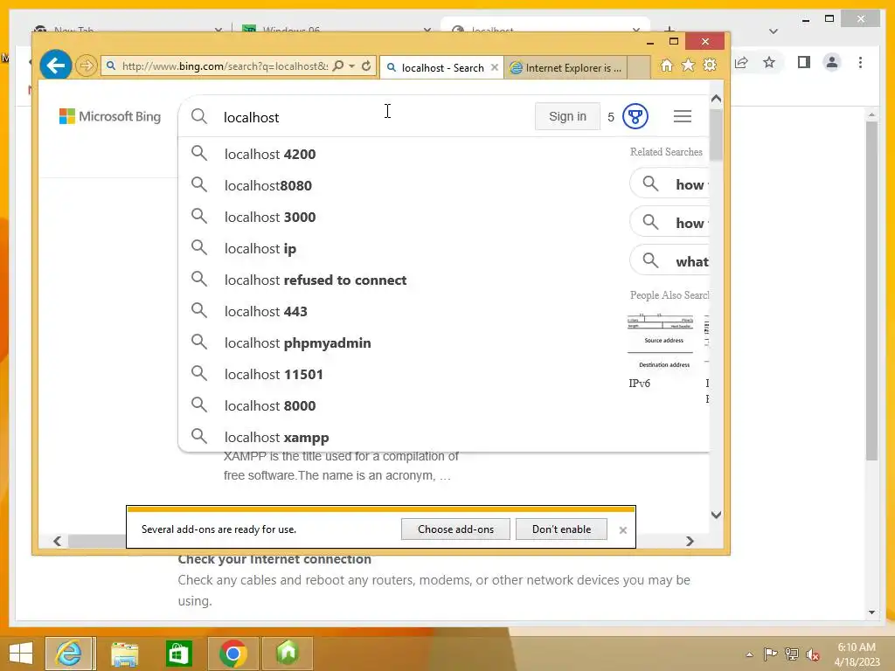Click the muted volume tray icon
Screen dimensions: 895x671
(813, 654)
